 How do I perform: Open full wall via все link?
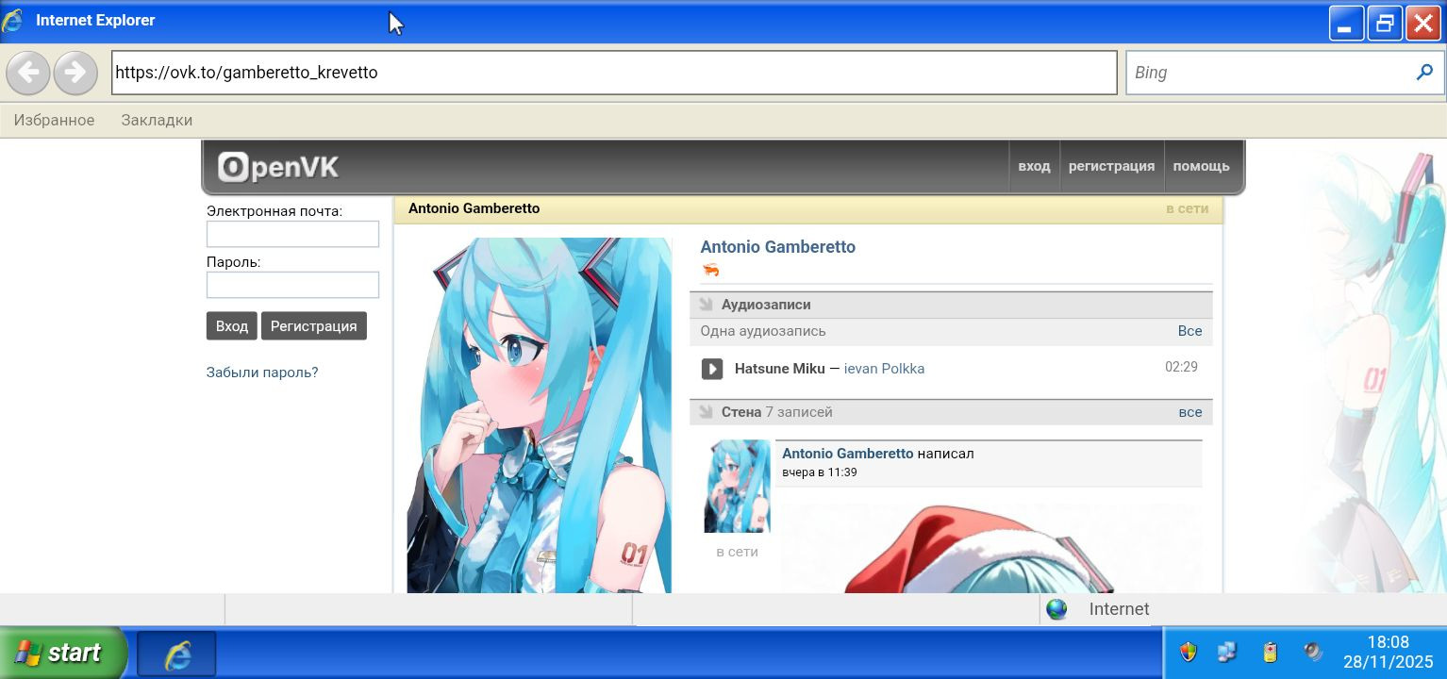pos(1189,412)
